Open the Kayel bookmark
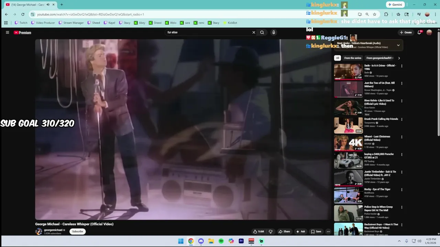The width and height of the screenshot is (440, 247). tap(109, 23)
